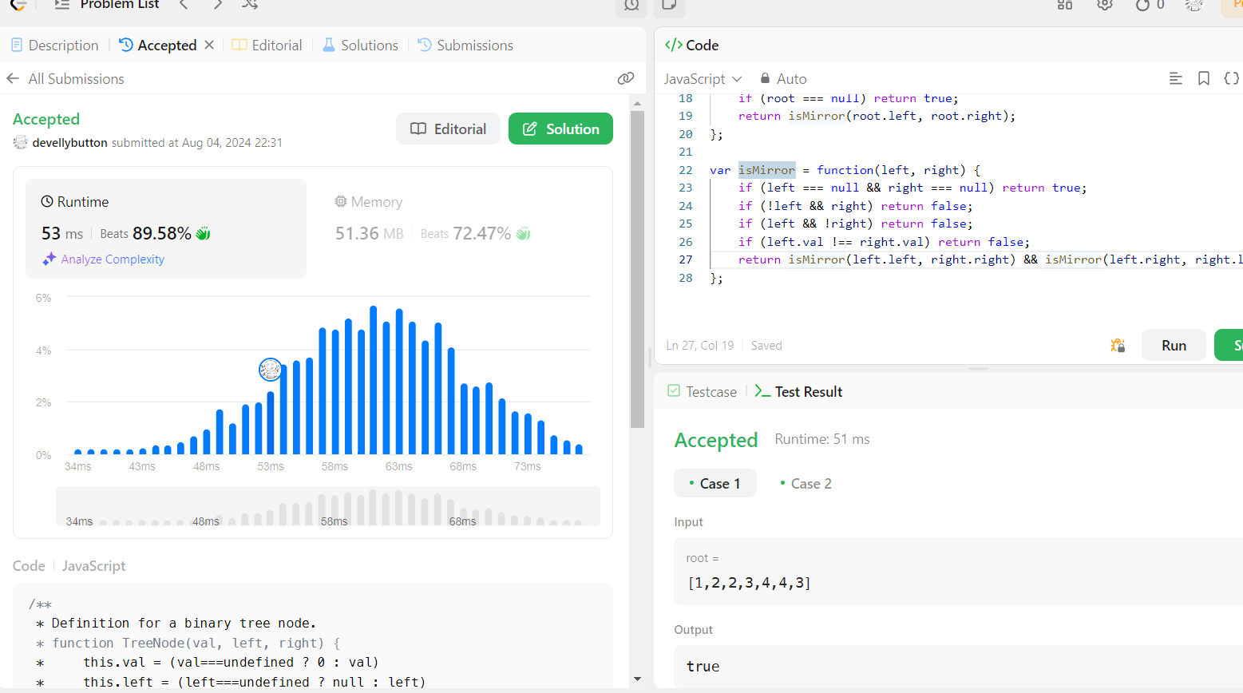Click the bookmark icon in code editor
This screenshot has height=693, width=1243.
point(1204,78)
